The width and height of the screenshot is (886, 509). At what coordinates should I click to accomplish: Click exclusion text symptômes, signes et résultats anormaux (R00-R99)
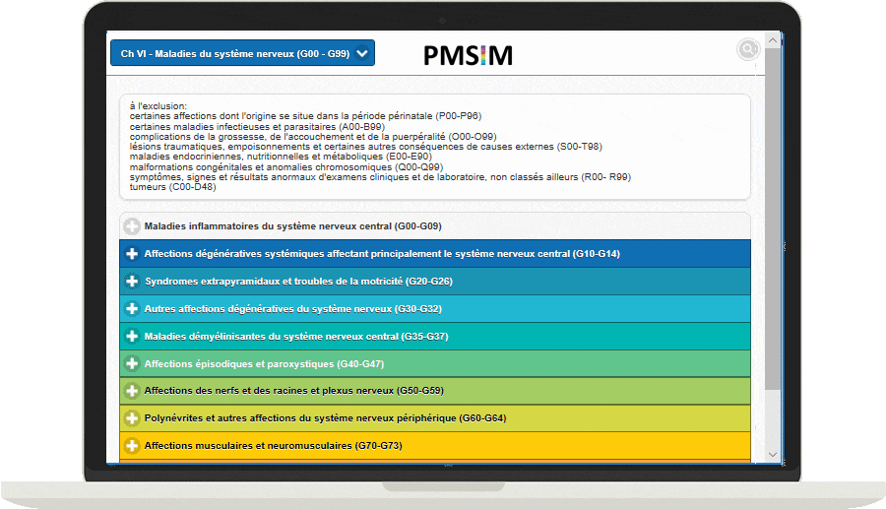click(380, 177)
